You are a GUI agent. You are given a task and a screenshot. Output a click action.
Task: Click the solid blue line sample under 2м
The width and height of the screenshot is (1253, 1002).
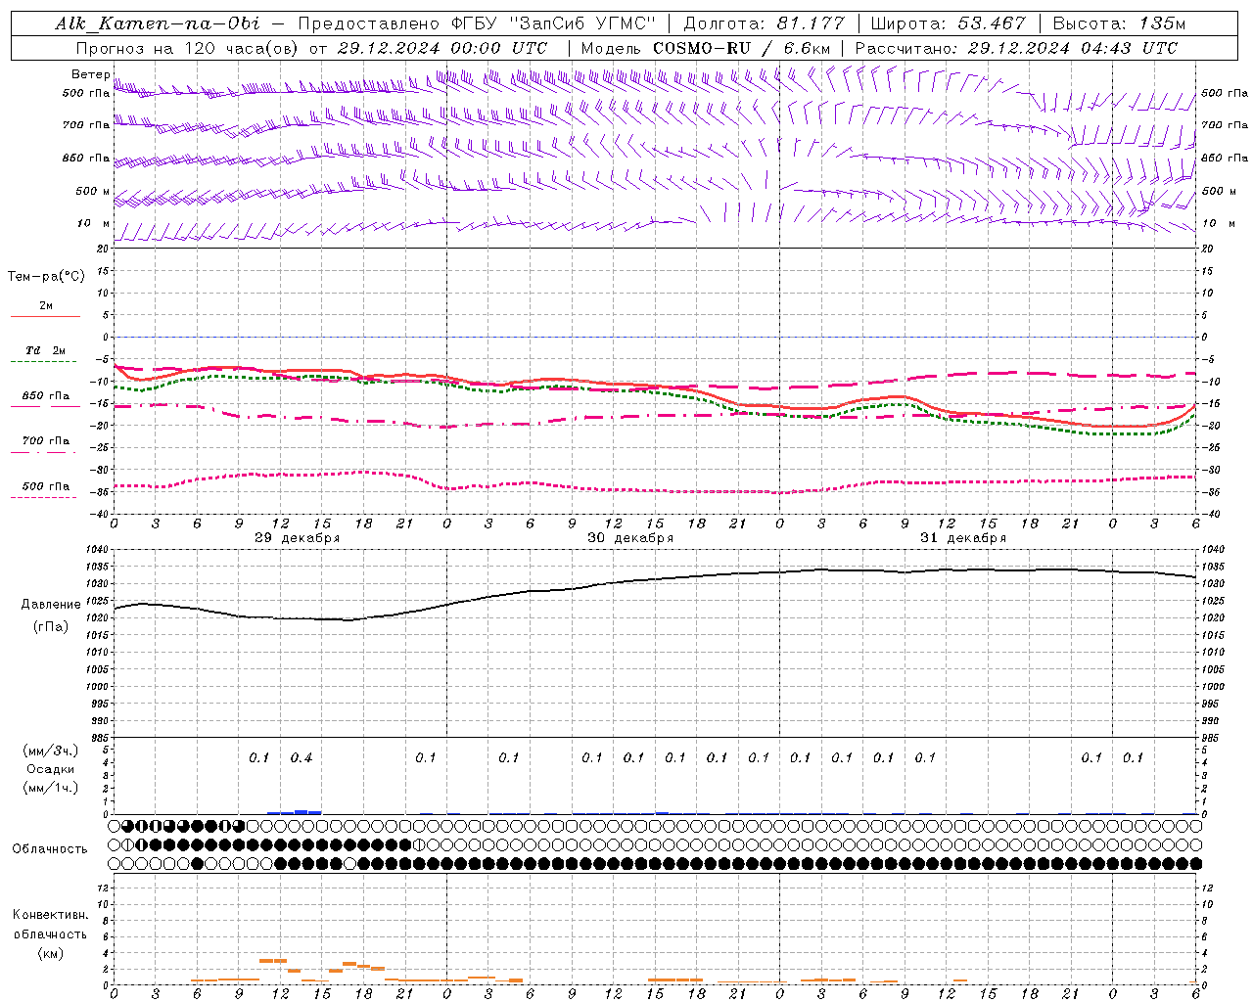coord(45,317)
